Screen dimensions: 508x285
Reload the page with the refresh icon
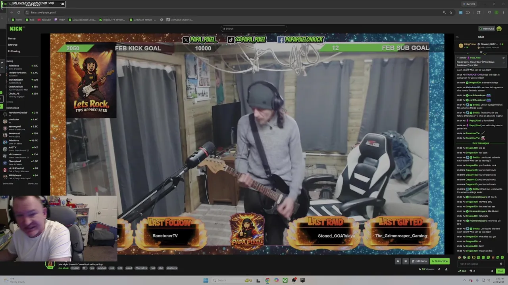pyautogui.click(x=18, y=12)
